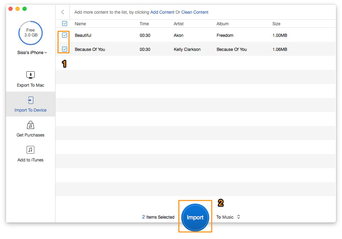Open the Get Purchases bag icon

(x=31, y=125)
